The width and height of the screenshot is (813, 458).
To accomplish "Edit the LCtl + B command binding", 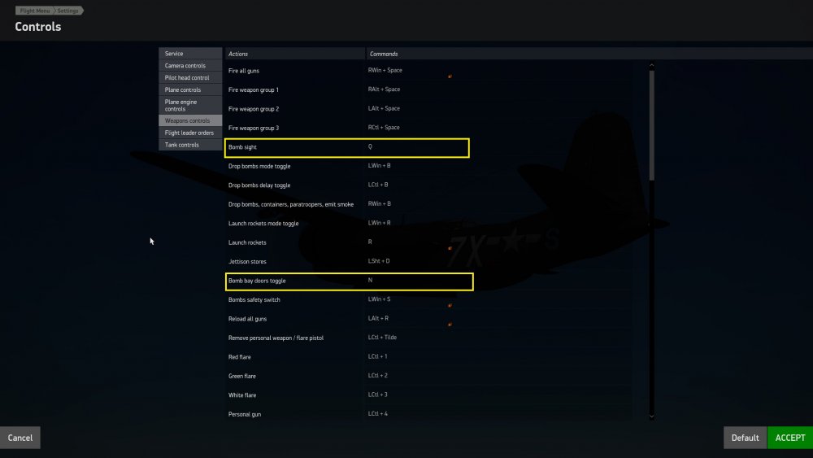I will pos(378,185).
